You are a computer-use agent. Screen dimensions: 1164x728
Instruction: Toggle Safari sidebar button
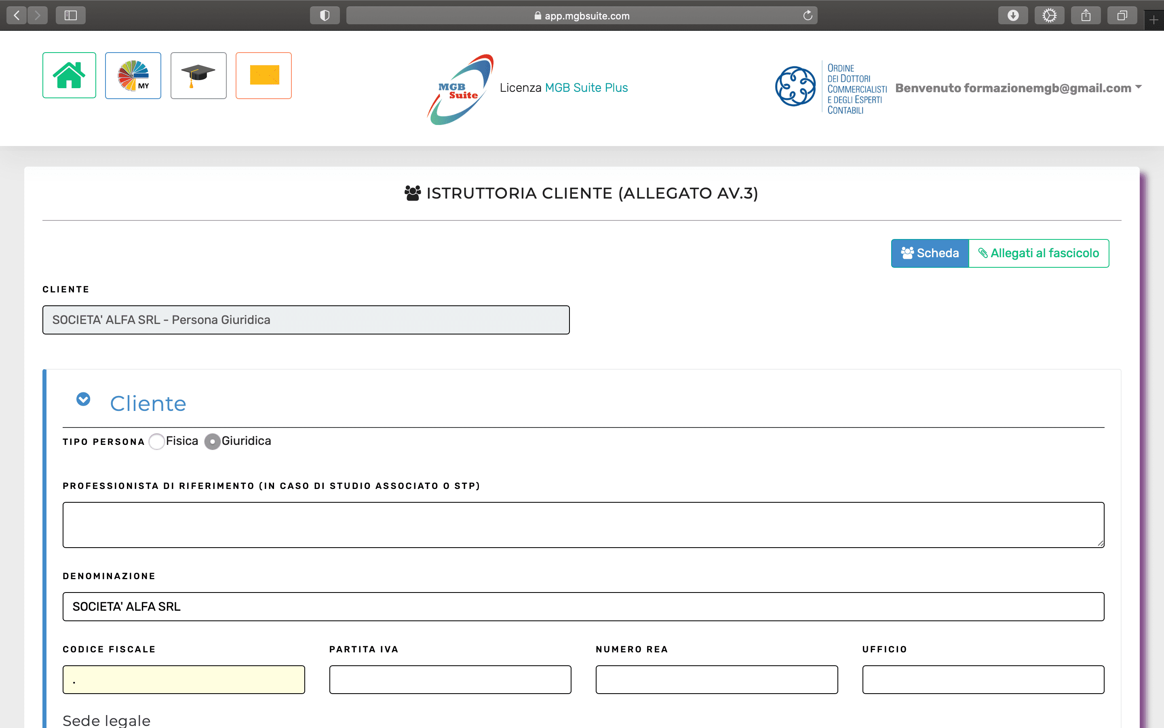point(71,15)
